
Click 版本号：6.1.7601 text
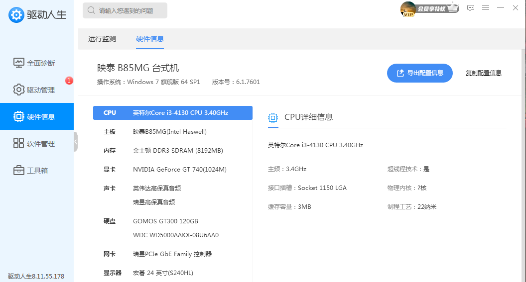click(236, 82)
